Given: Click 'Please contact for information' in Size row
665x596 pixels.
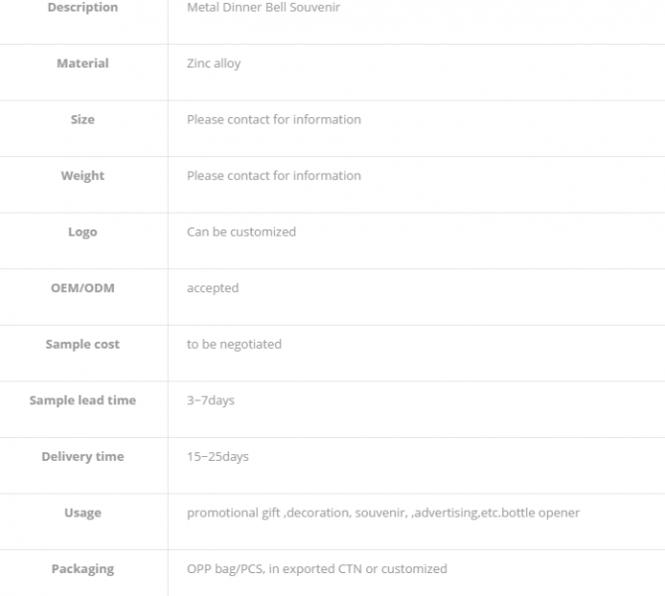Looking at the screenshot, I should (274, 120).
